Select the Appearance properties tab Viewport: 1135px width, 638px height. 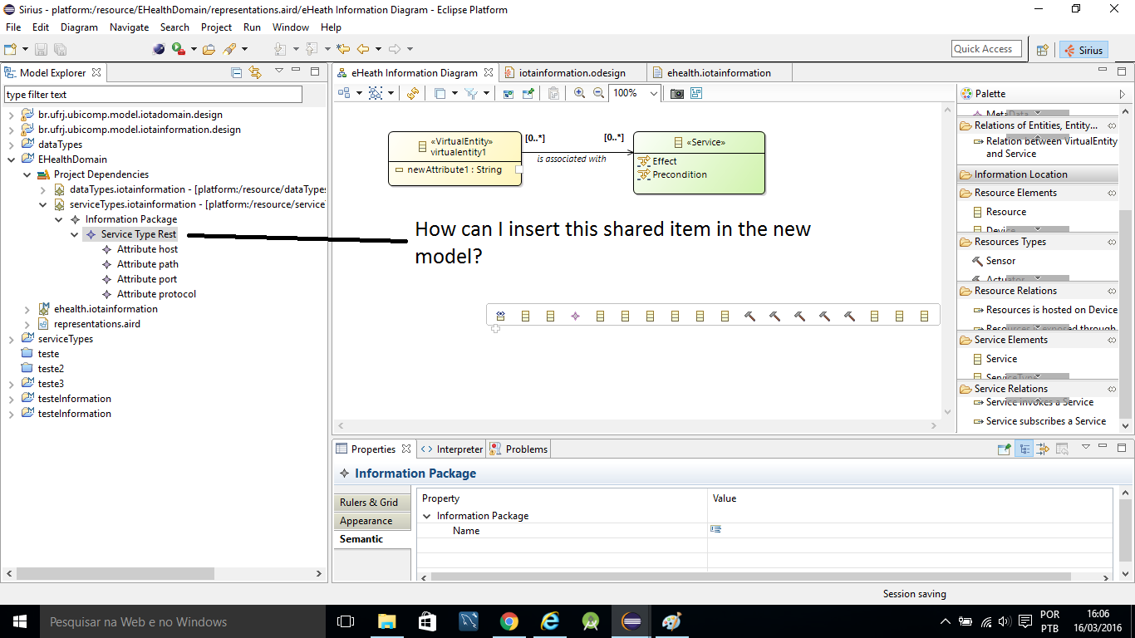[x=366, y=521]
